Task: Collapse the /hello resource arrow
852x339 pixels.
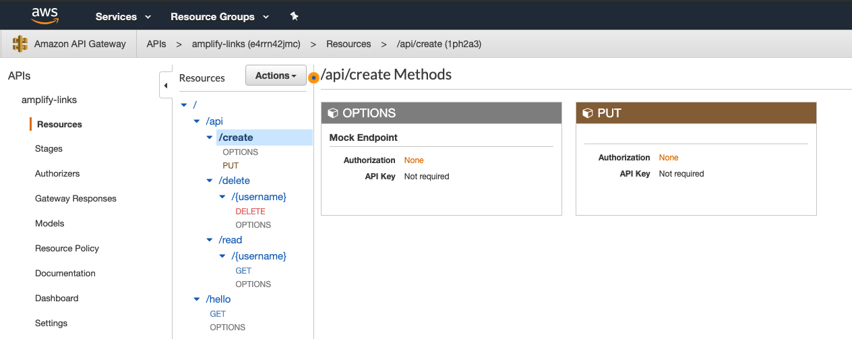Action: [197, 299]
